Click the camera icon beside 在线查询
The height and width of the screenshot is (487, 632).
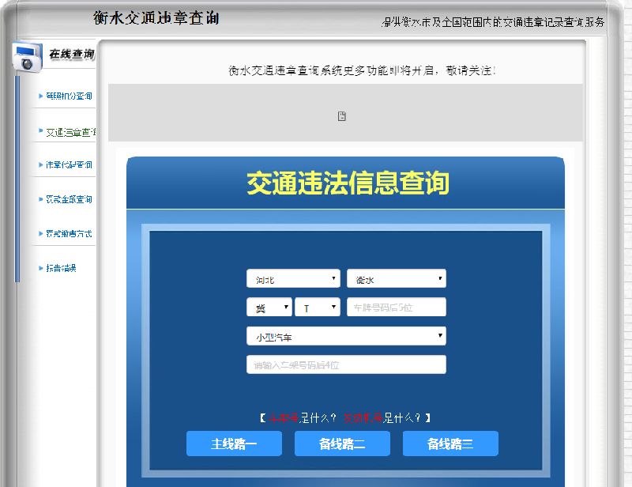pyautogui.click(x=27, y=56)
